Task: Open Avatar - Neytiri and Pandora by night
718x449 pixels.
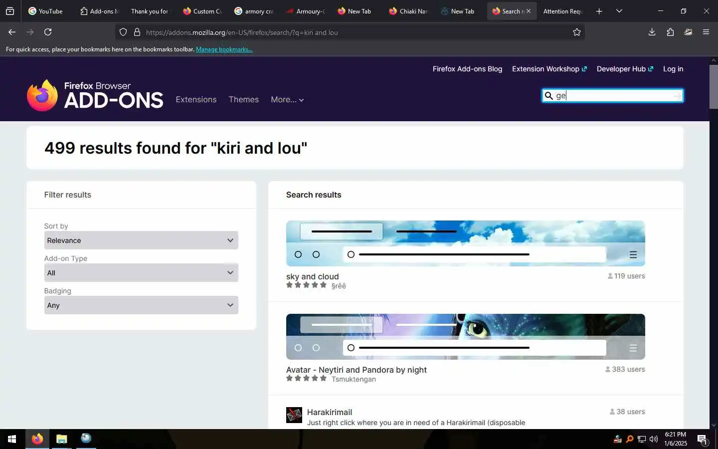Action: click(356, 370)
